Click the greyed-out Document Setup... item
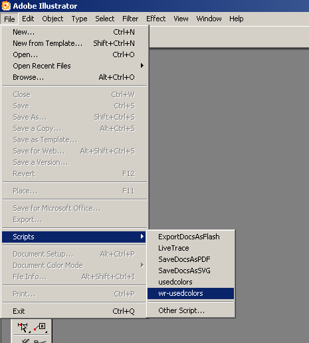This screenshot has width=309, height=343. coord(74,254)
